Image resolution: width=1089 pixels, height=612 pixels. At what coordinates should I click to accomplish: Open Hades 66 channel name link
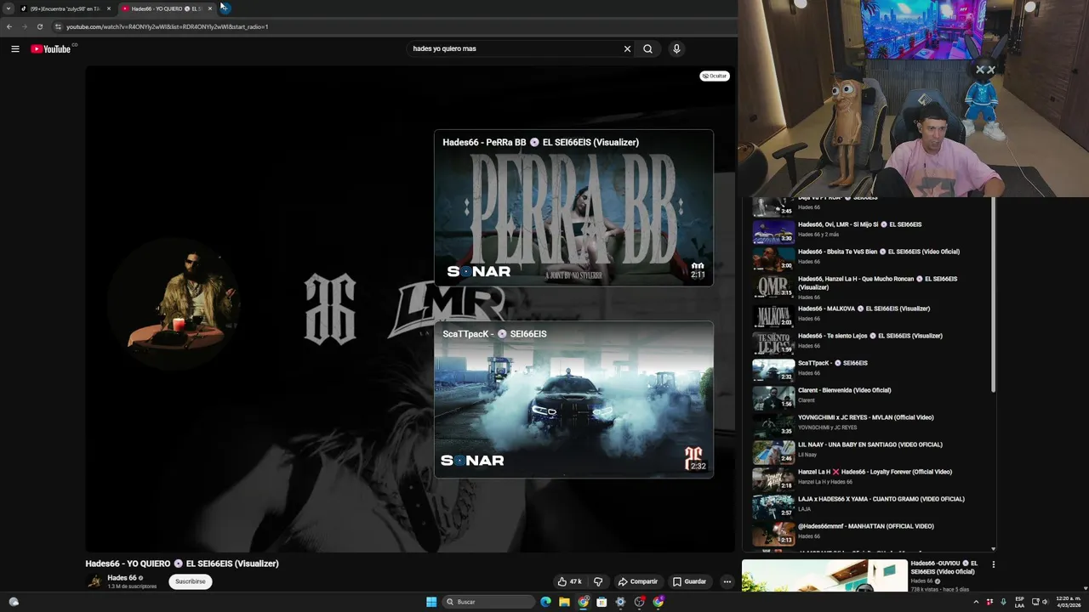pyautogui.click(x=122, y=578)
